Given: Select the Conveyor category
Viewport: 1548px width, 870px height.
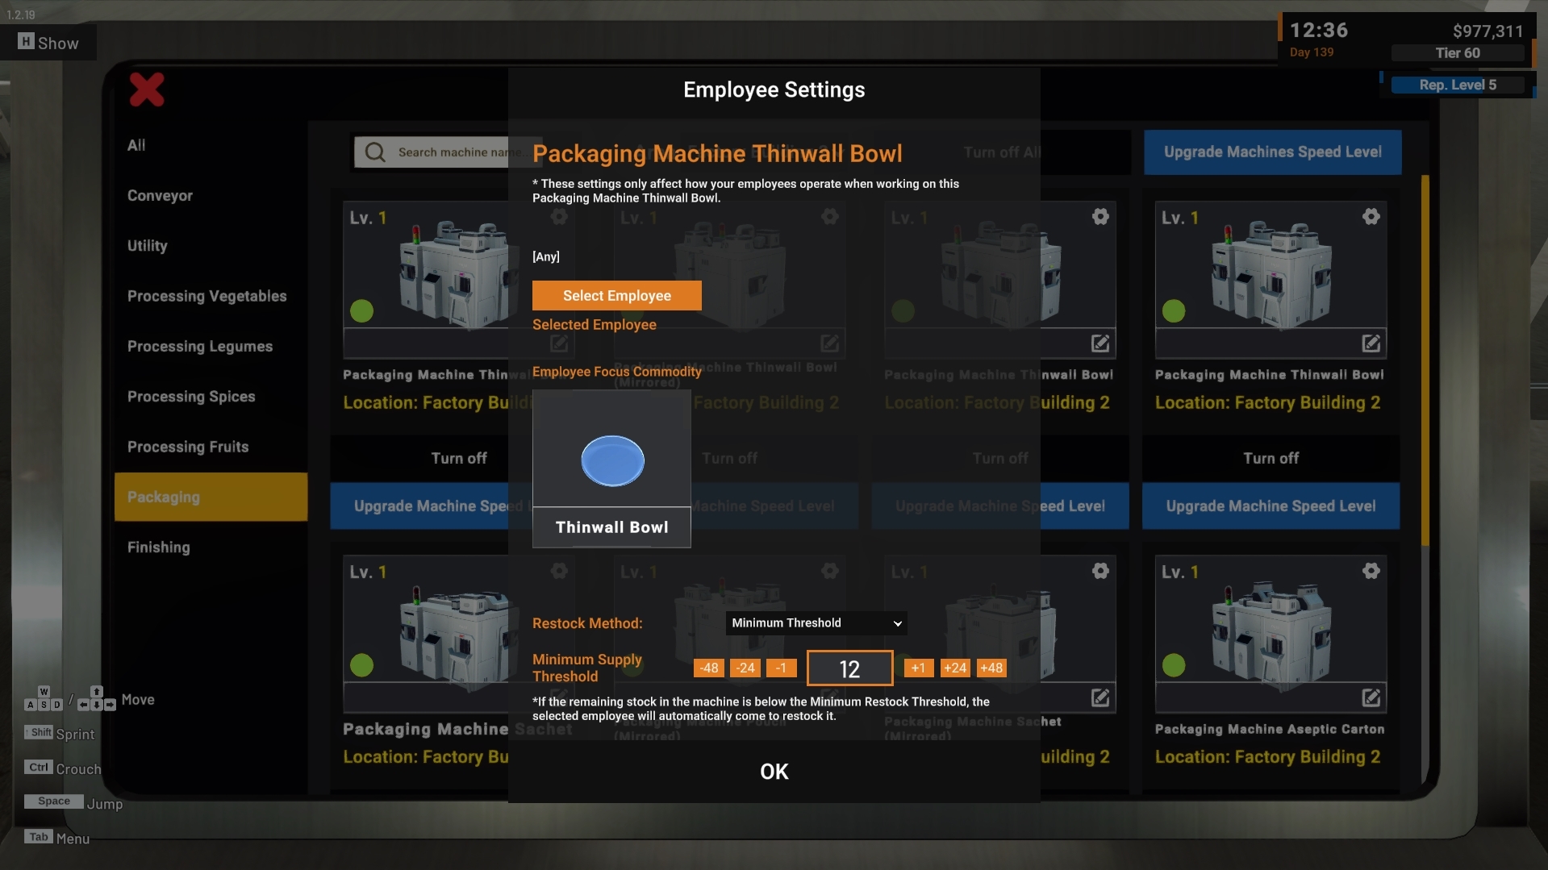Looking at the screenshot, I should (160, 196).
